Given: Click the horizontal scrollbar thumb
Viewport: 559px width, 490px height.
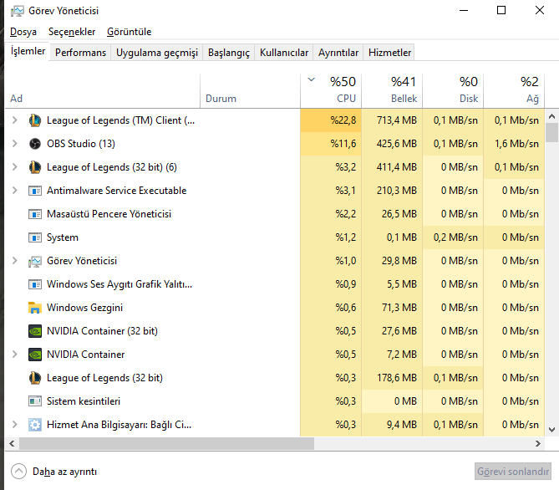Looking at the screenshot, I should [166, 444].
